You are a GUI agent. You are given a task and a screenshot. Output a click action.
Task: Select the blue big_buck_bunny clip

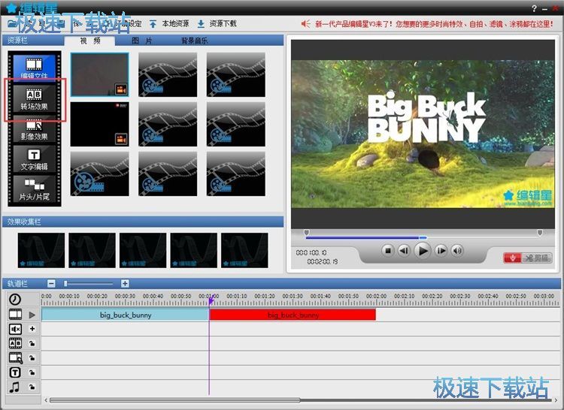pos(125,315)
